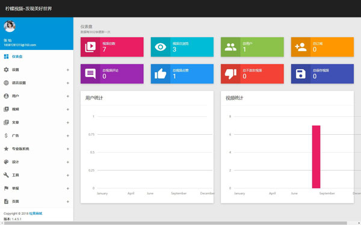Open the star pro system menu item

pos(37,149)
